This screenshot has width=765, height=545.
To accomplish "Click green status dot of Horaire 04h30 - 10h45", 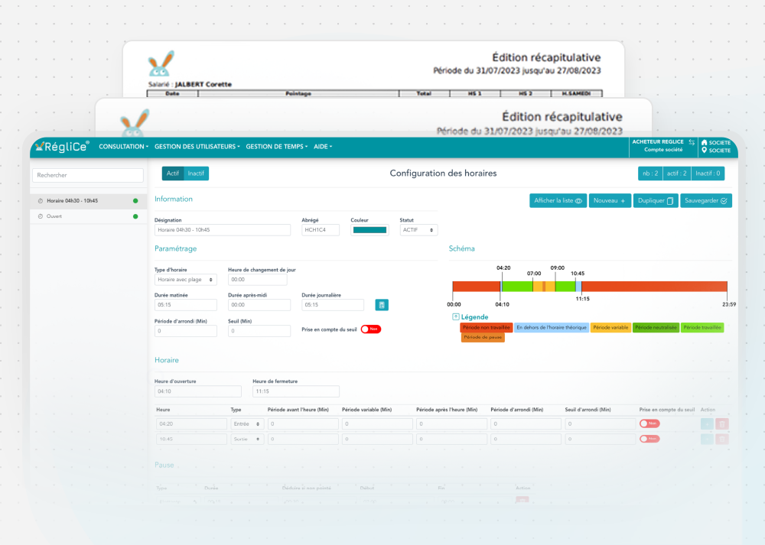I will coord(135,201).
